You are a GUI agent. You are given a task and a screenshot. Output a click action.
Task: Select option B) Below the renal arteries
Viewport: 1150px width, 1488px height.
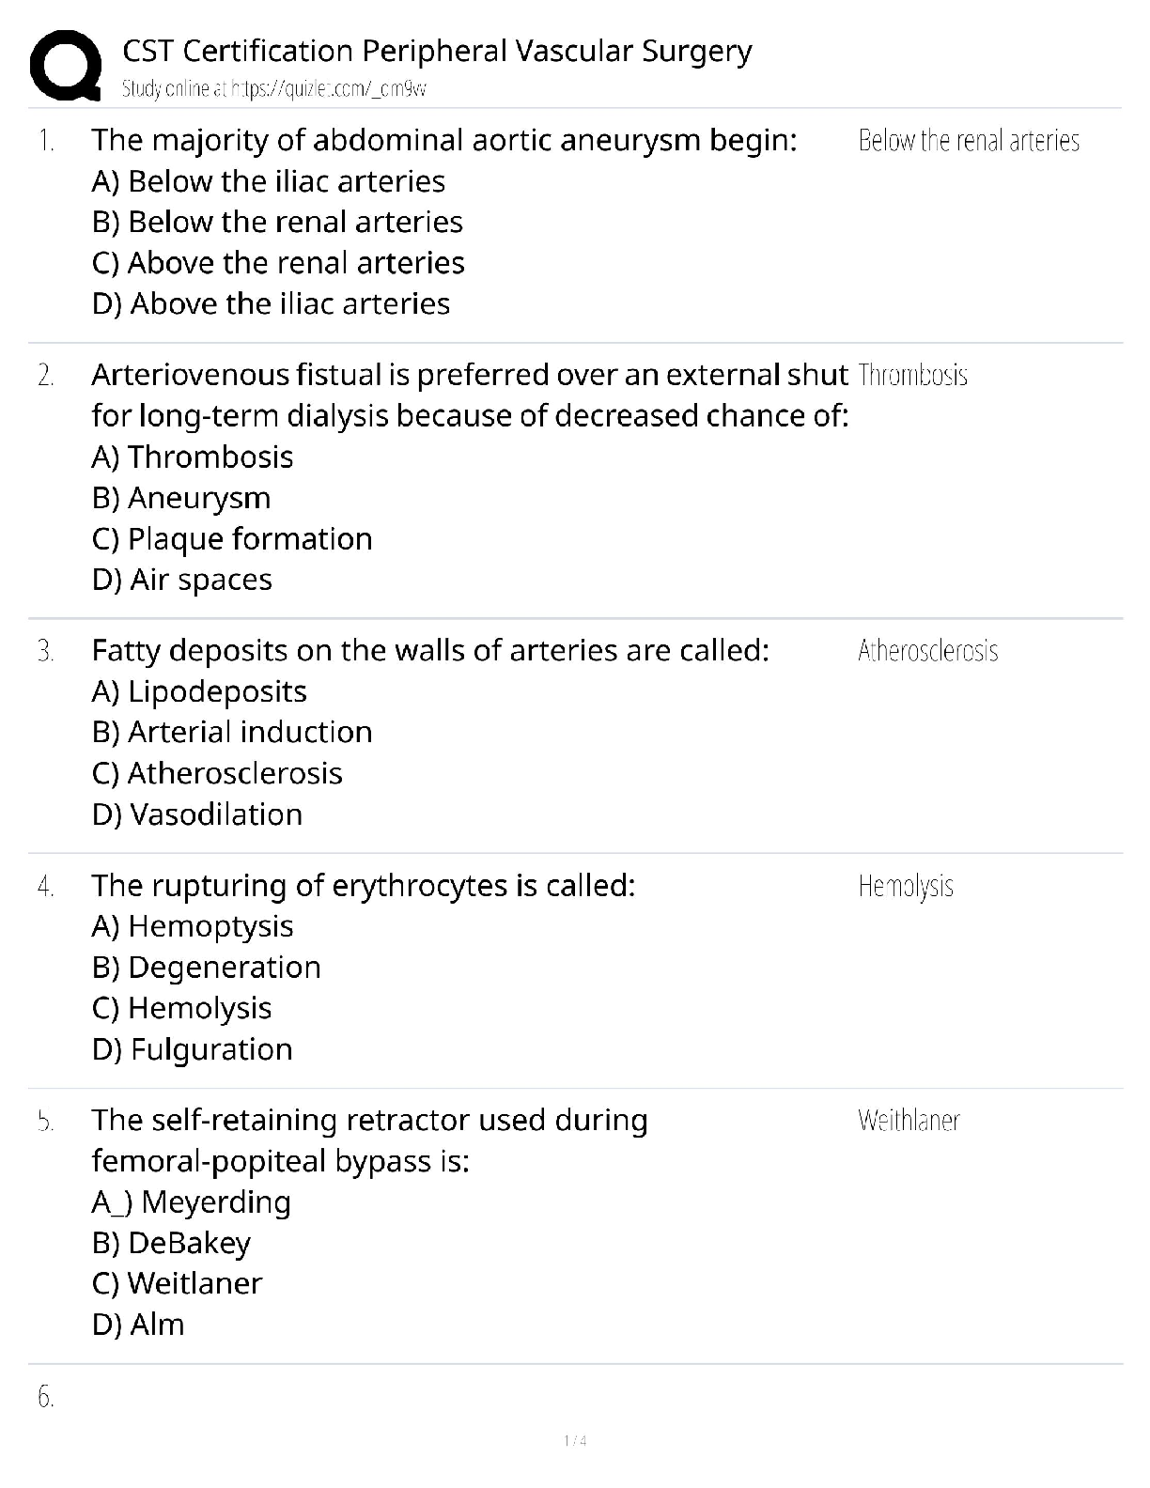click(277, 222)
